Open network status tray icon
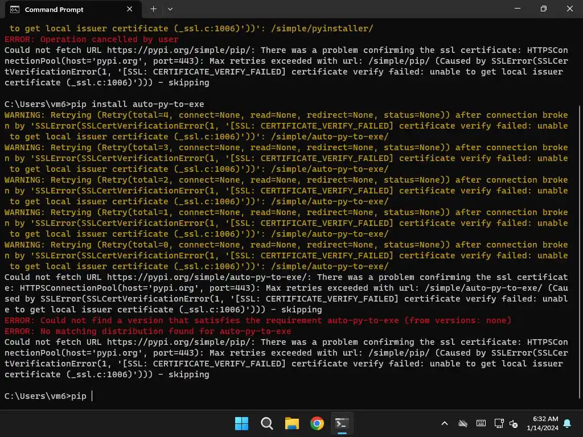The height and width of the screenshot is (437, 583). pyautogui.click(x=499, y=423)
